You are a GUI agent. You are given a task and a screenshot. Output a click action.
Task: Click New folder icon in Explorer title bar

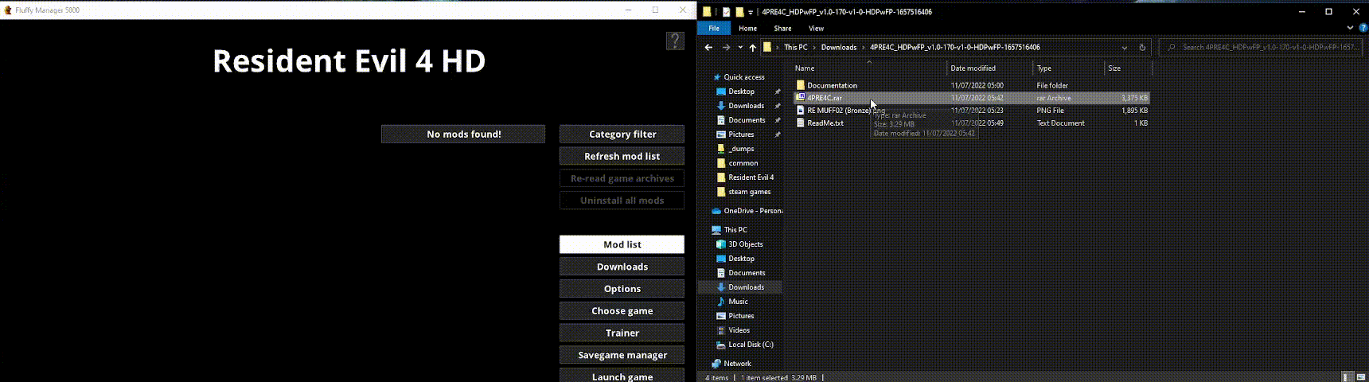(x=739, y=12)
